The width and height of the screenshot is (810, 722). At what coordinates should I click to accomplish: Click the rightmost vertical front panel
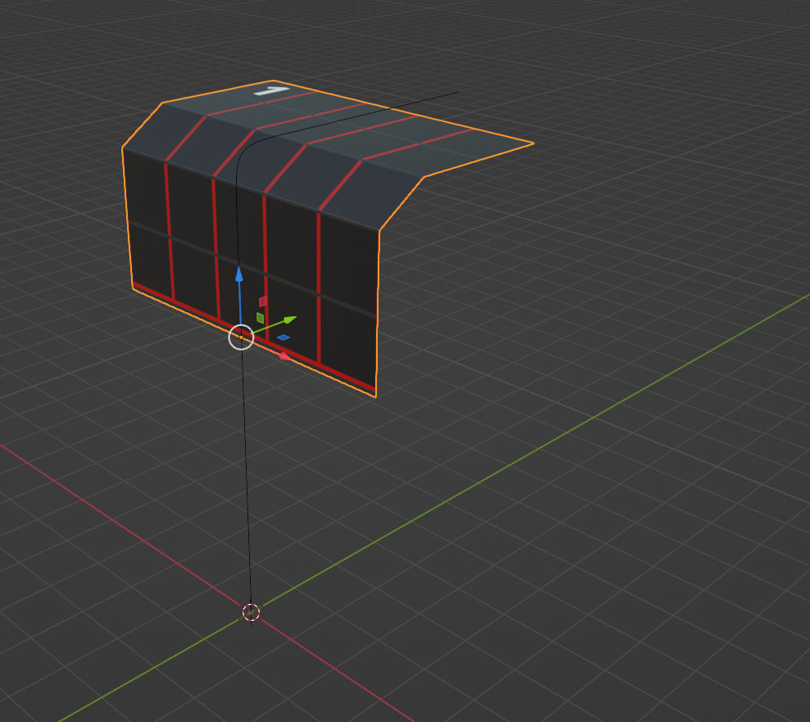pyautogui.click(x=348, y=302)
